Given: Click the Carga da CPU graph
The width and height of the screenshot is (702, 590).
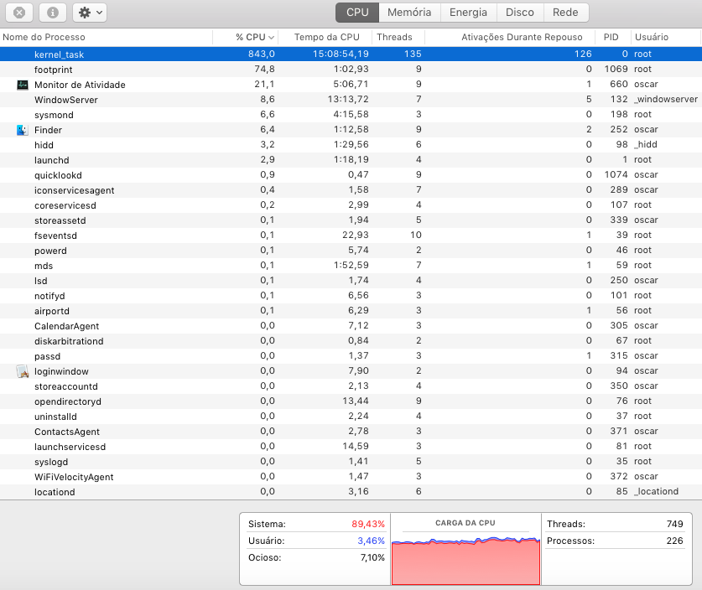Looking at the screenshot, I should (465, 561).
